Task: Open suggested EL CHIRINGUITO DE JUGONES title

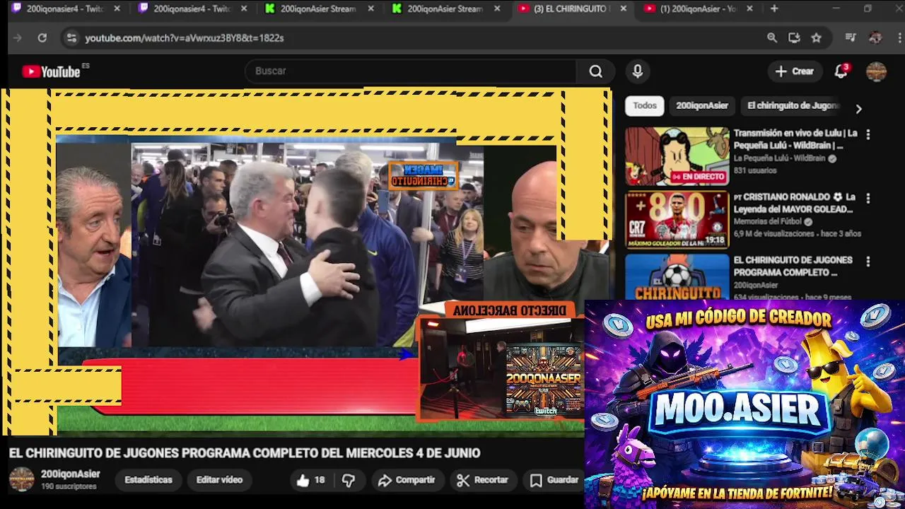Action: [x=793, y=266]
